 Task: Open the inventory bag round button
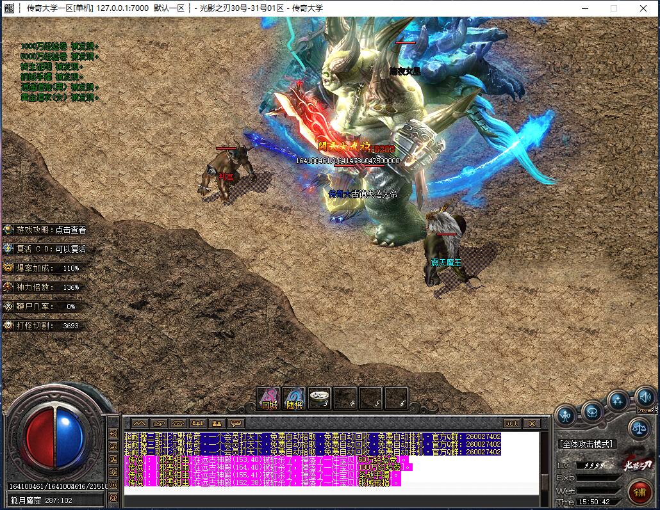[592, 412]
